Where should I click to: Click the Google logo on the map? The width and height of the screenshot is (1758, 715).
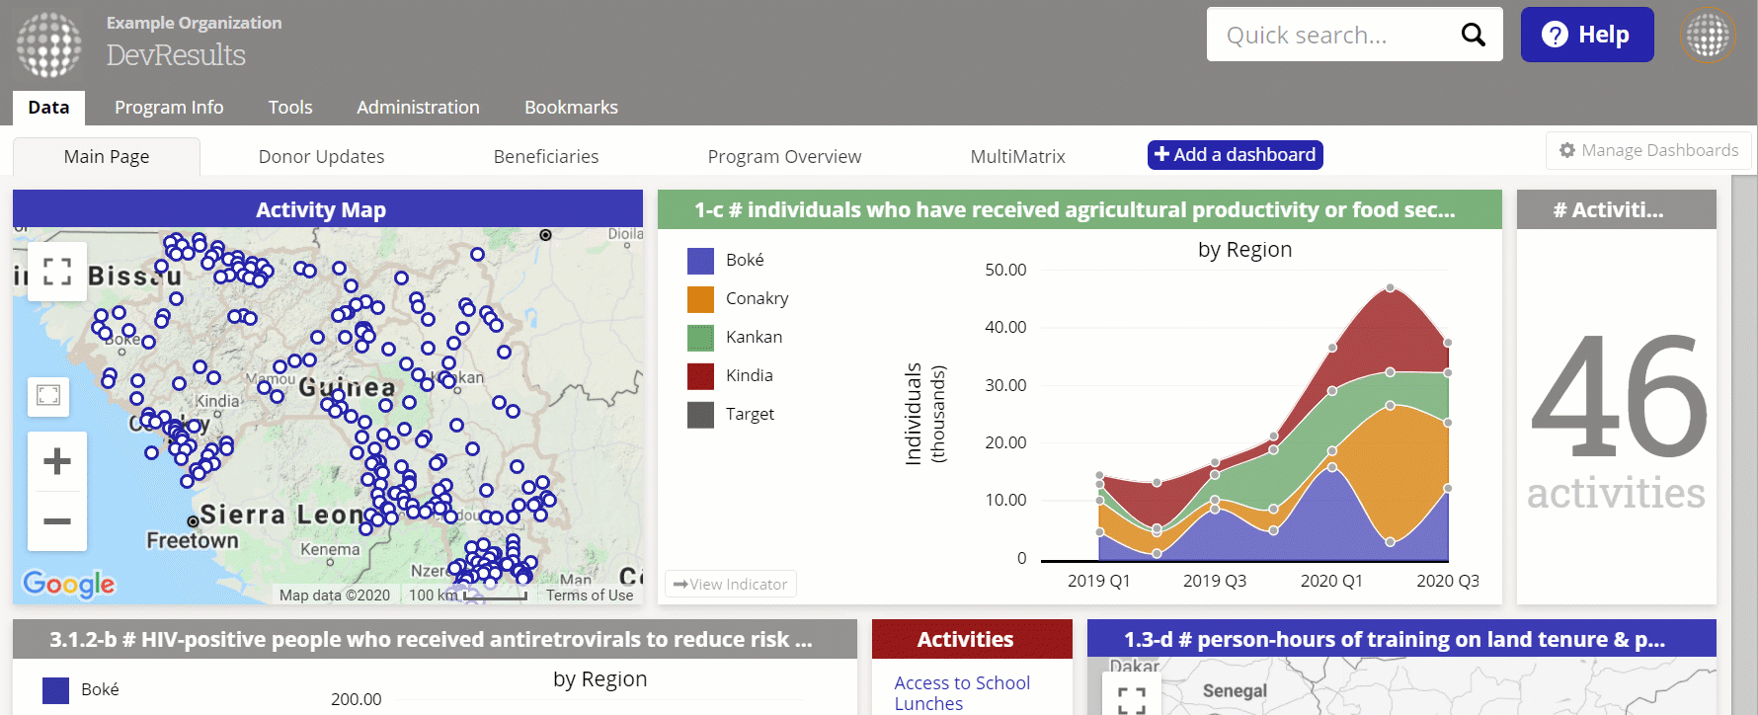click(69, 584)
